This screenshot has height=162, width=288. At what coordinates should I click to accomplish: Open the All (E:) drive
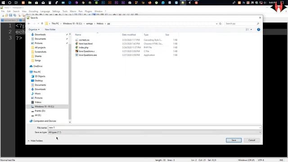pyautogui.click(x=38, y=115)
